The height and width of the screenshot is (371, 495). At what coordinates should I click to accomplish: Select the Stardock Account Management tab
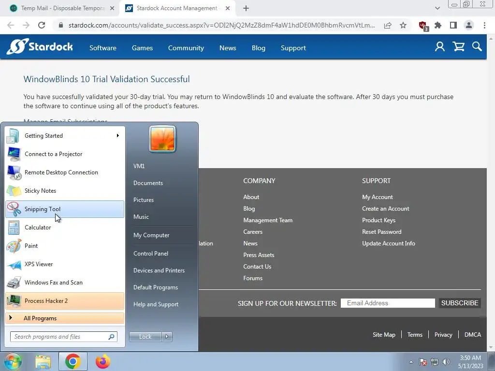(x=177, y=8)
